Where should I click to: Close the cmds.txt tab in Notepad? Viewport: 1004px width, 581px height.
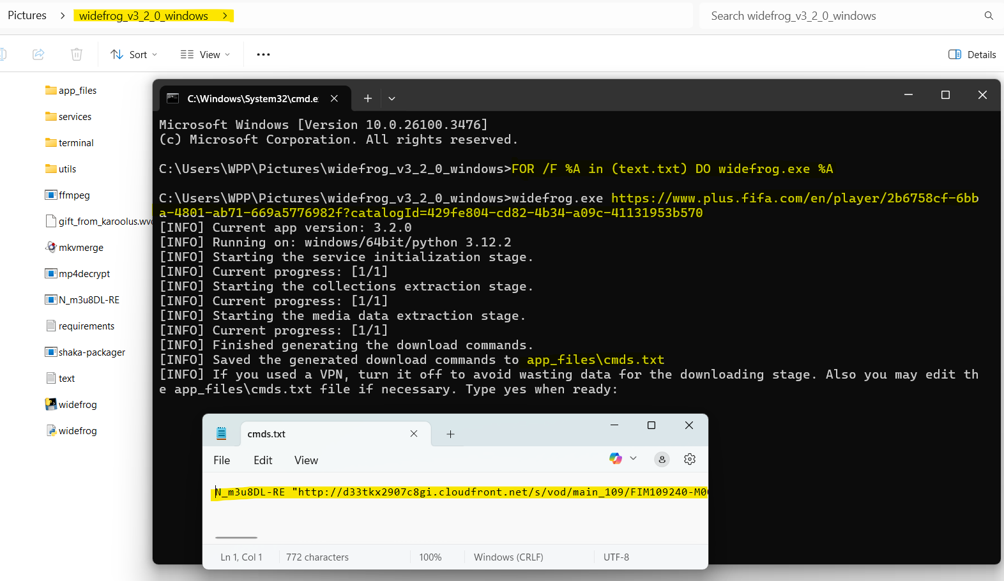pos(414,434)
